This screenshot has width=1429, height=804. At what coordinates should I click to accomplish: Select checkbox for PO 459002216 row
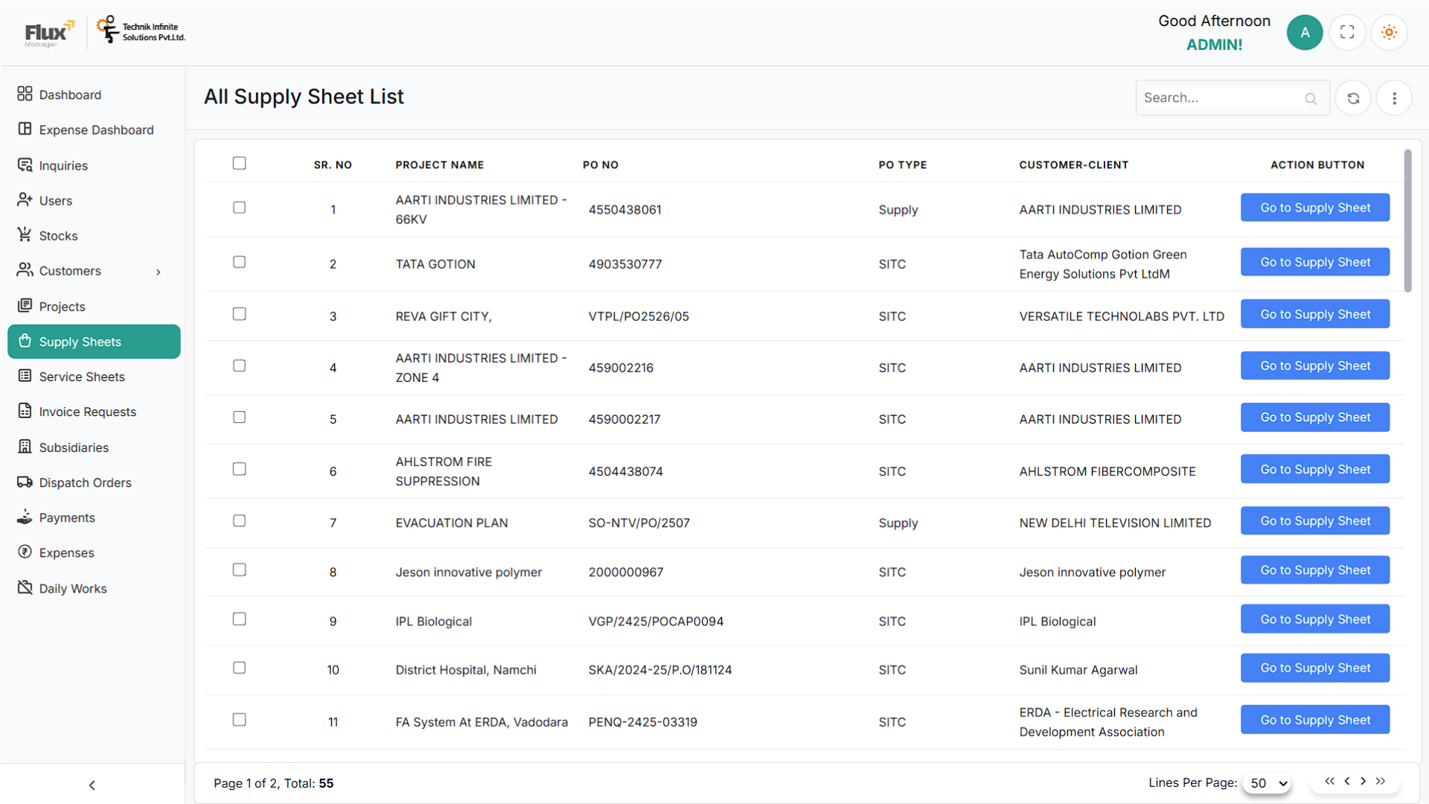pyautogui.click(x=239, y=366)
